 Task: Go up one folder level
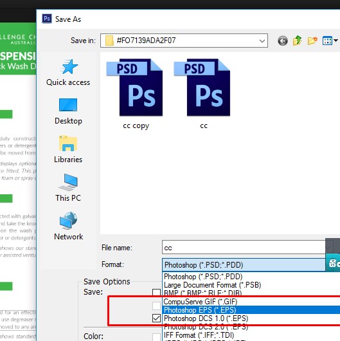coord(297,41)
